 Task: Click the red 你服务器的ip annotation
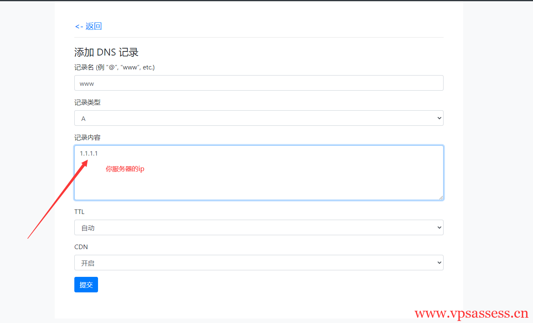pyautogui.click(x=125, y=169)
